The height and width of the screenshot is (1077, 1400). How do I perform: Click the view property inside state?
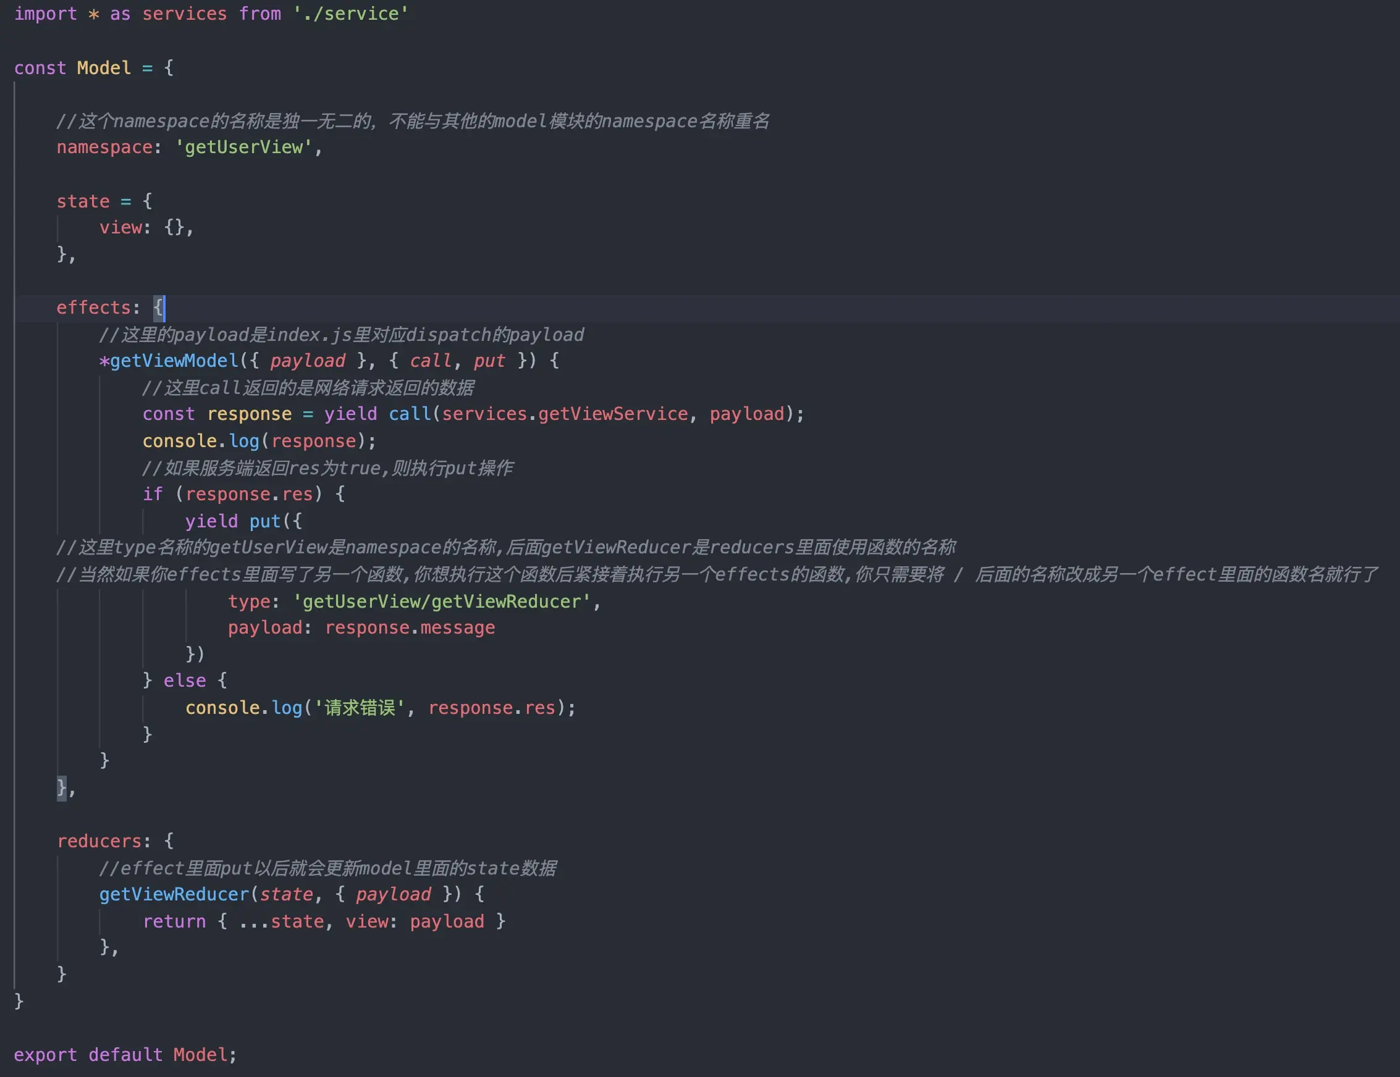point(120,227)
